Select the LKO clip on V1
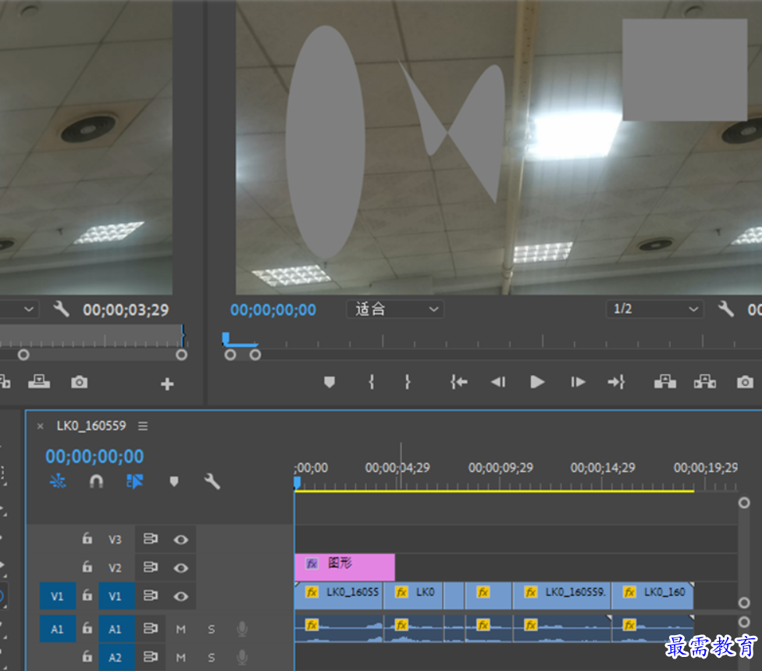The height and width of the screenshot is (671, 762). tap(413, 595)
